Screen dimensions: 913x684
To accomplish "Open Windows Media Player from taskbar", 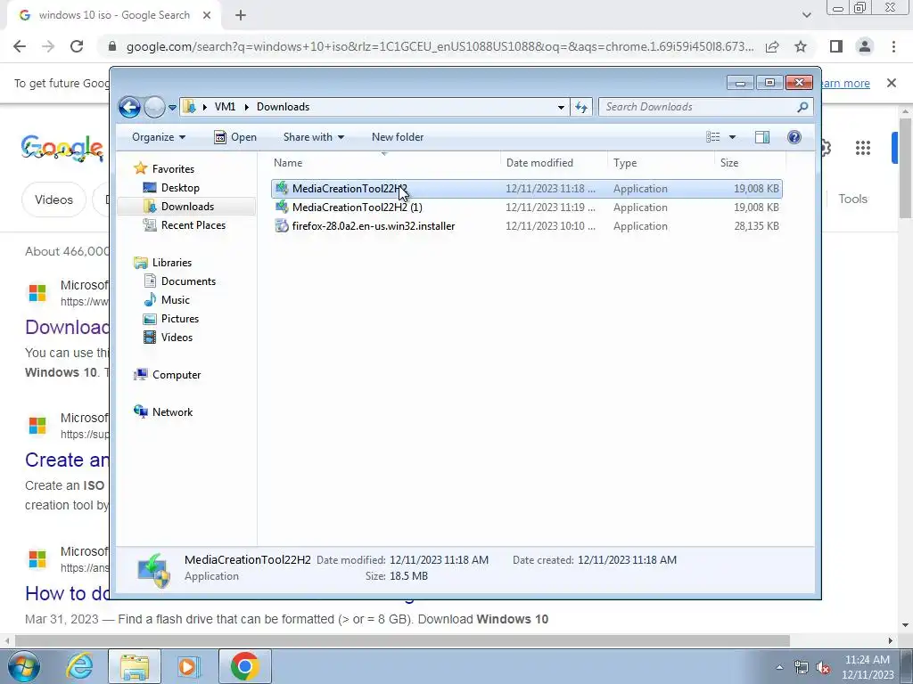I will pos(188,666).
